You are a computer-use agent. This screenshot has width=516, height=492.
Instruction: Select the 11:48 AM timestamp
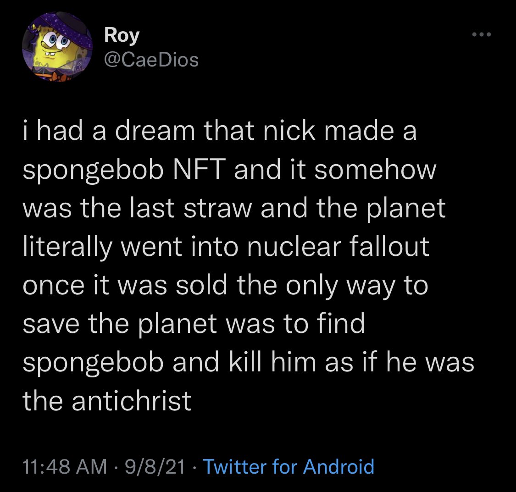click(x=65, y=467)
